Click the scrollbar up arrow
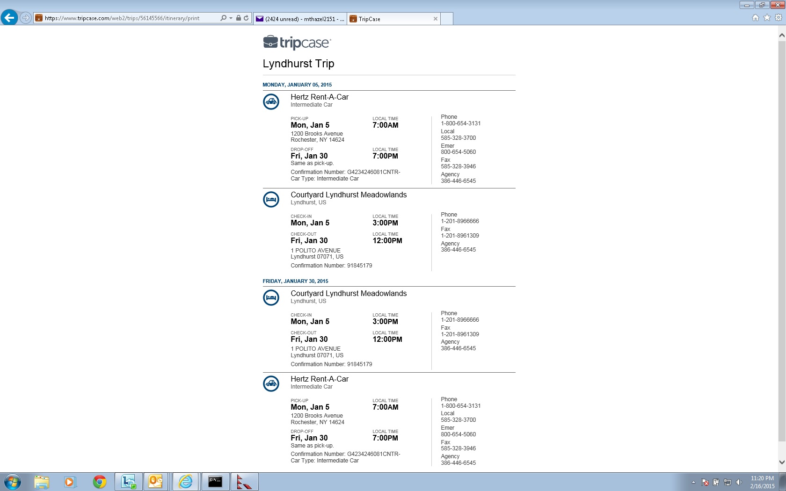The height and width of the screenshot is (491, 786). 782,35
